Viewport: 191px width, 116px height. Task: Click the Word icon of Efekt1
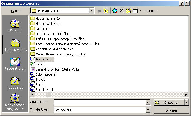point(33,80)
